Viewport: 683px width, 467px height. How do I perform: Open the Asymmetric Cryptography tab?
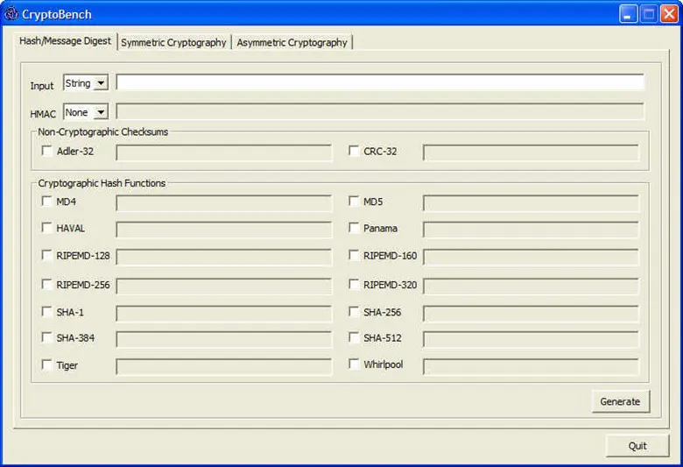click(292, 42)
